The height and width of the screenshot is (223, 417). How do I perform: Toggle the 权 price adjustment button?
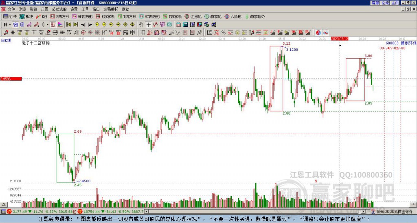coord(53,24)
